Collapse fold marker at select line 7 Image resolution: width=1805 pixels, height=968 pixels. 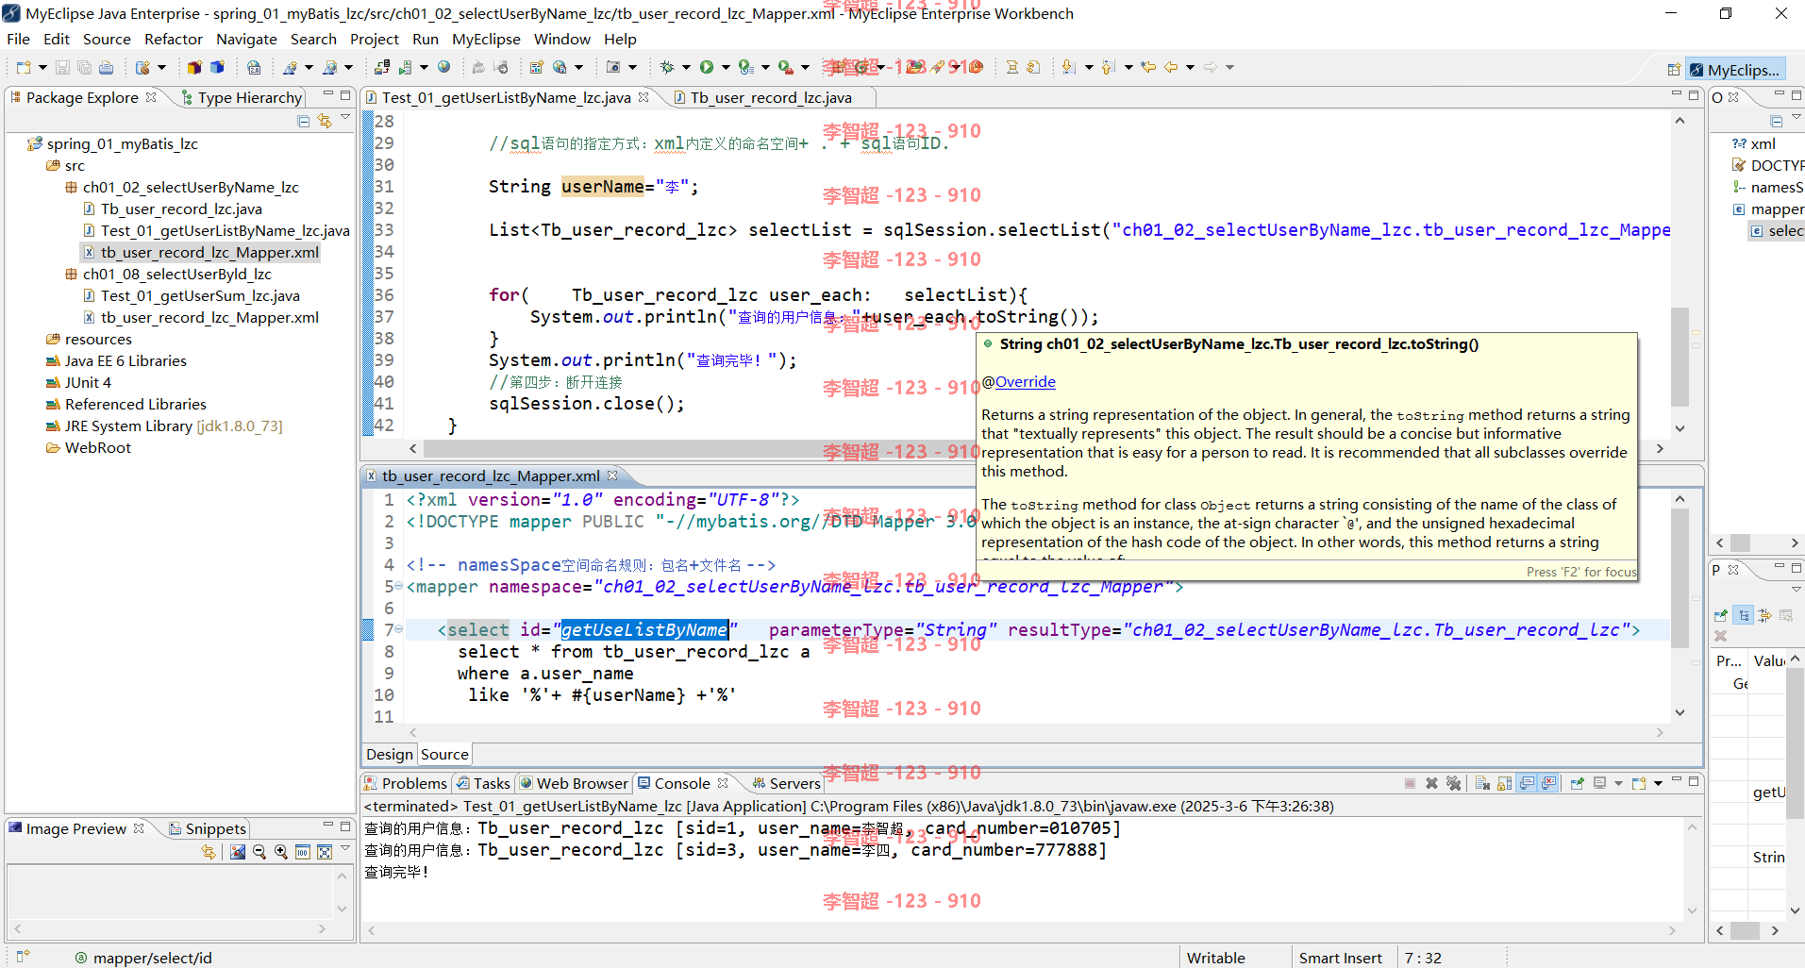[x=398, y=629]
